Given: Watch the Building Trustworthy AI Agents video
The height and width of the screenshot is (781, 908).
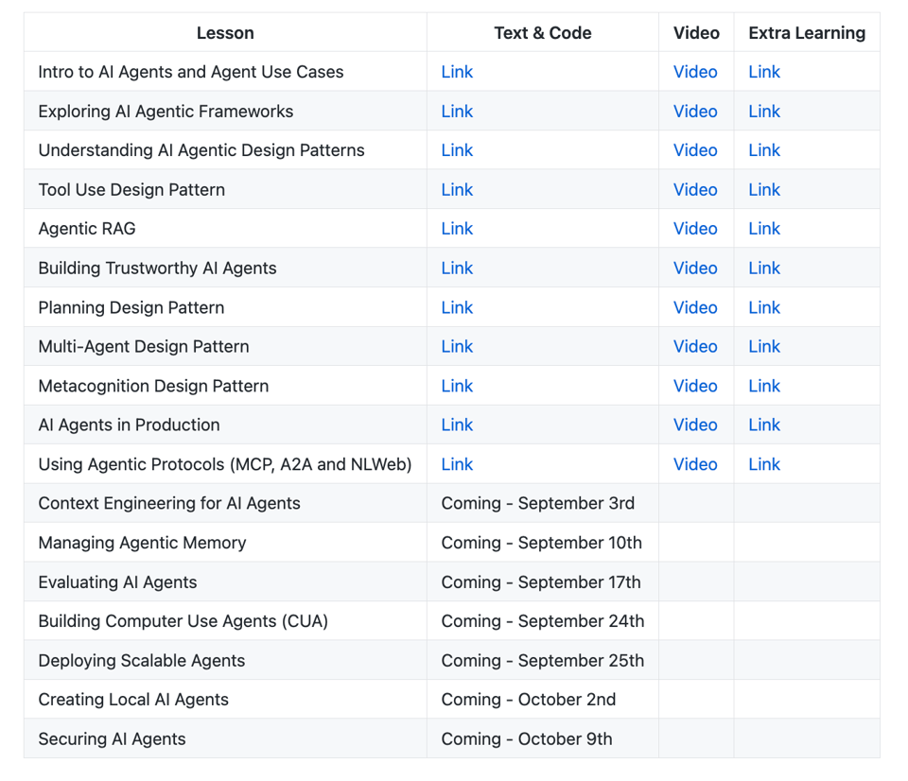Looking at the screenshot, I should 695,269.
